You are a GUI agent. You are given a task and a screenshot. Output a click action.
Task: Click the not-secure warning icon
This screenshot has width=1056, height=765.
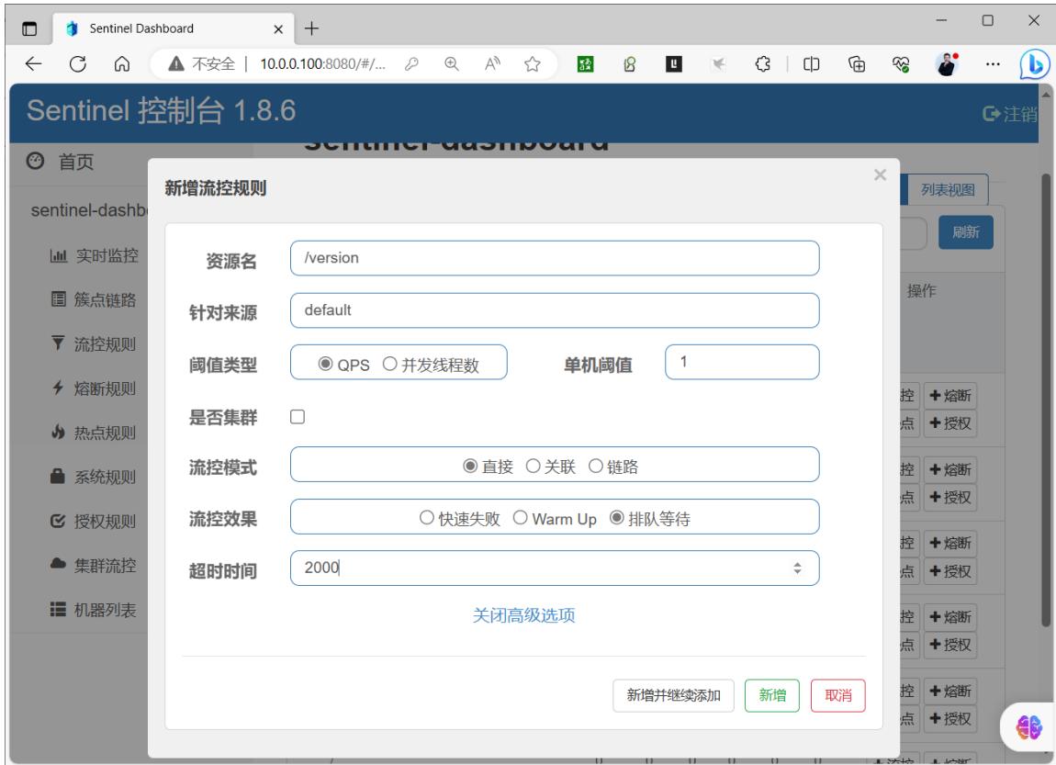(175, 64)
